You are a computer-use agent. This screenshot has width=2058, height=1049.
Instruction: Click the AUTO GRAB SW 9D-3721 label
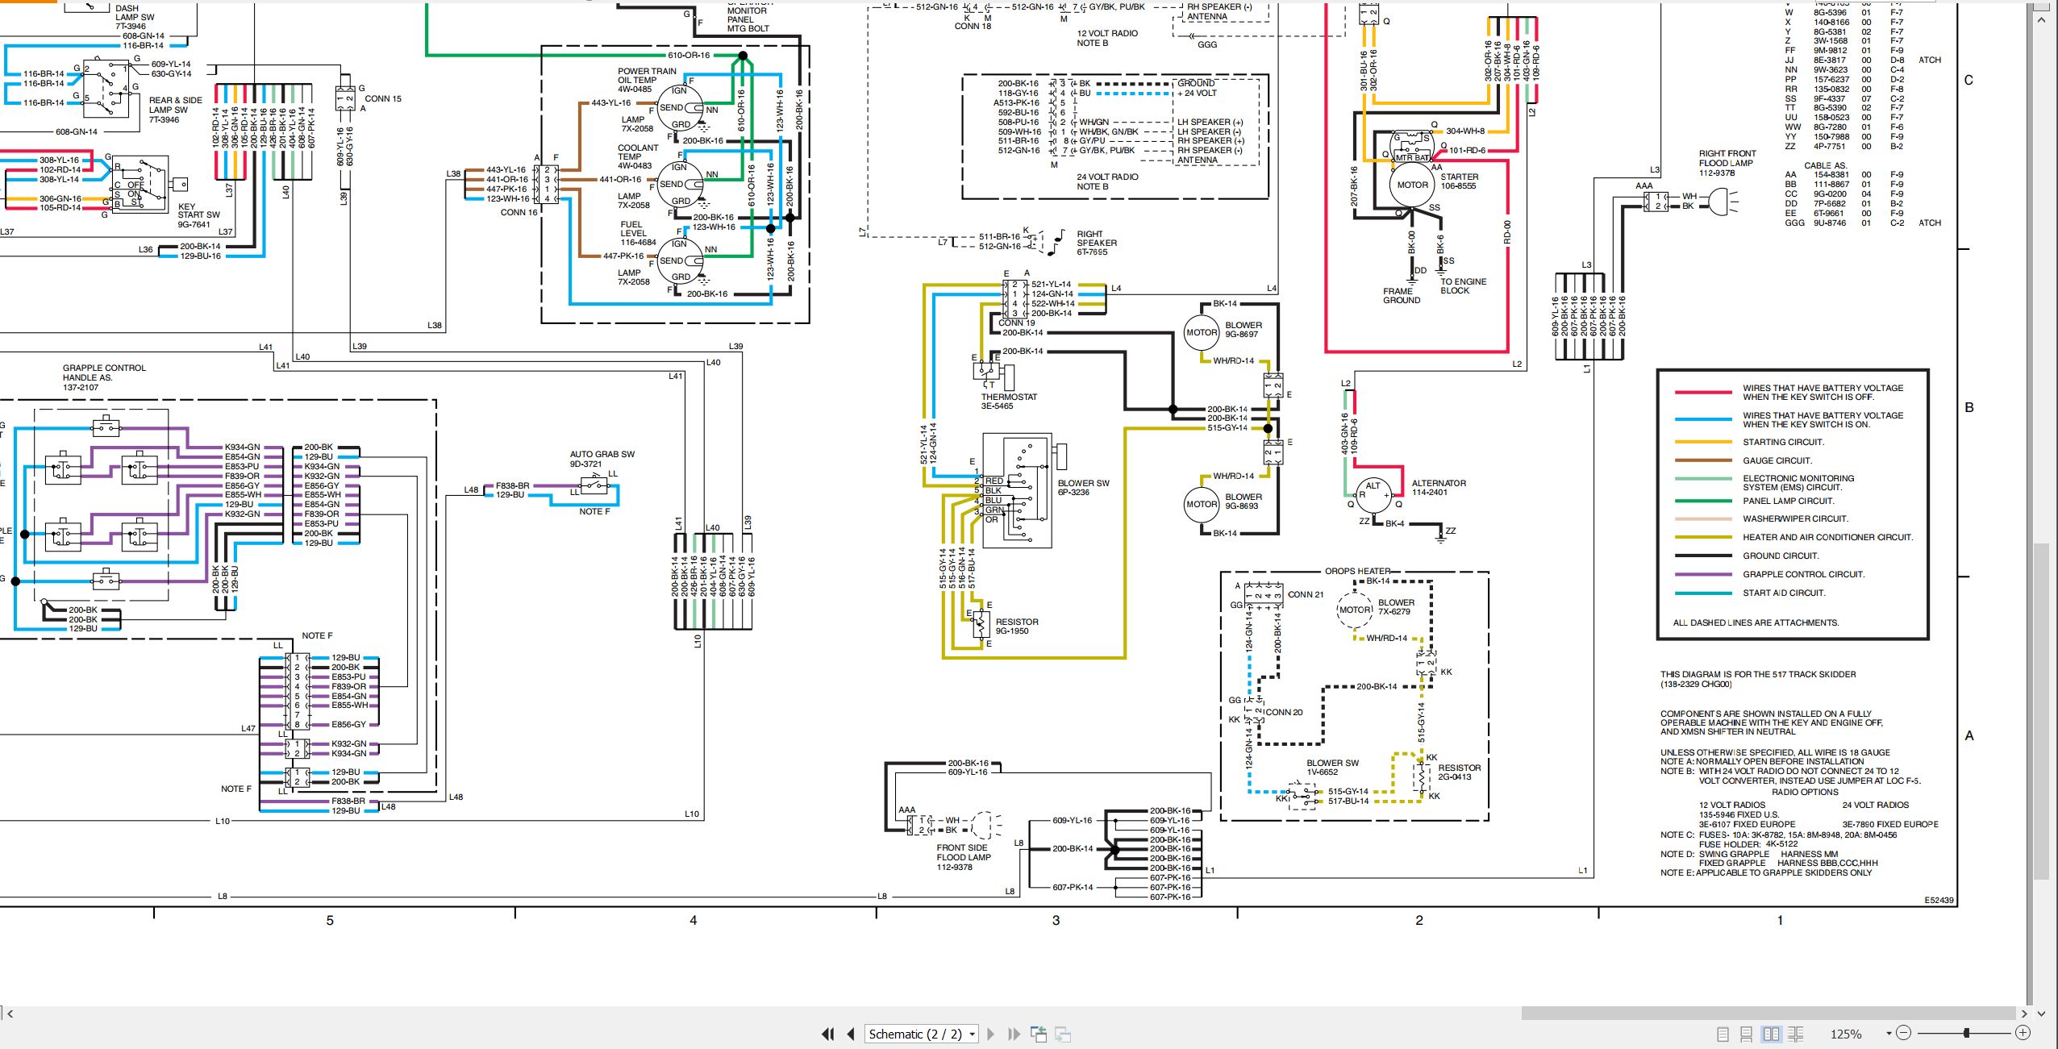(x=602, y=459)
